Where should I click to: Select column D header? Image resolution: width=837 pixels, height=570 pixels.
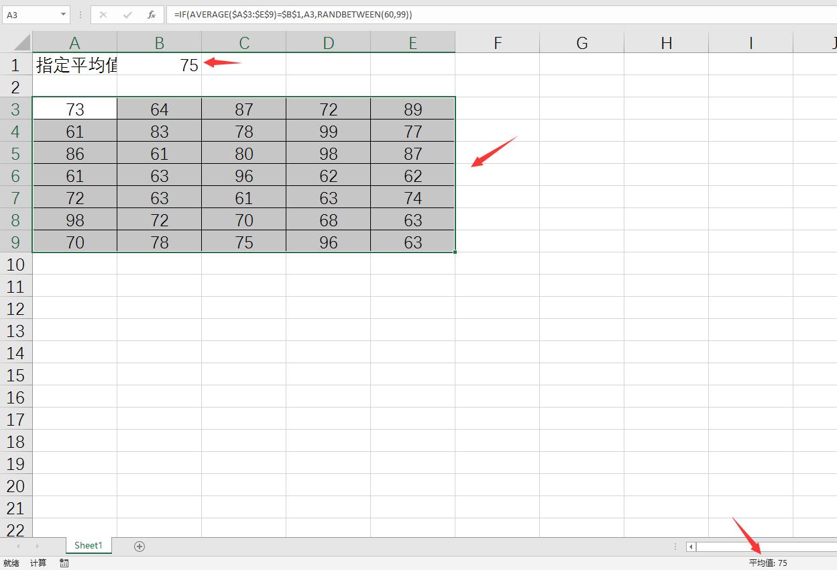328,42
